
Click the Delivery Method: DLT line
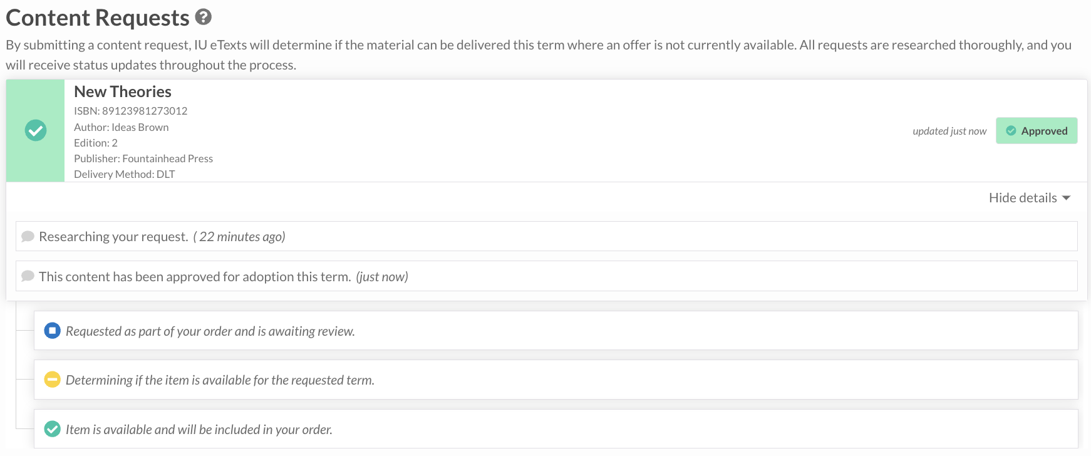point(125,174)
